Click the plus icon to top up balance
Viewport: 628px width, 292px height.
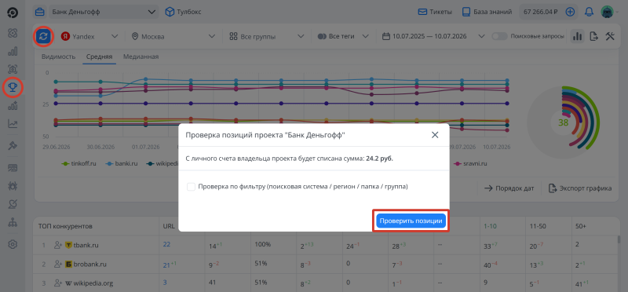point(570,12)
